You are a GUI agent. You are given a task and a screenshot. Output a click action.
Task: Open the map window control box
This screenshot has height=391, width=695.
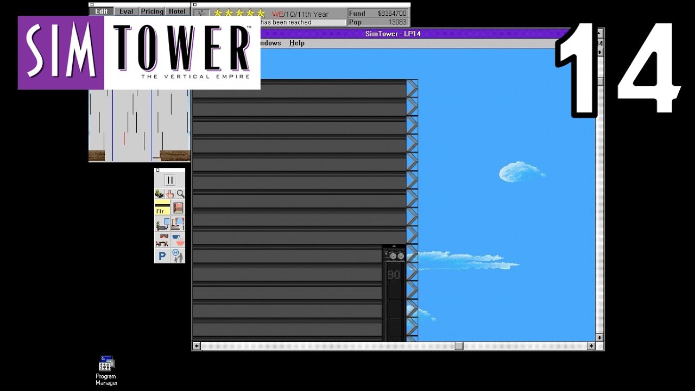pos(92,4)
